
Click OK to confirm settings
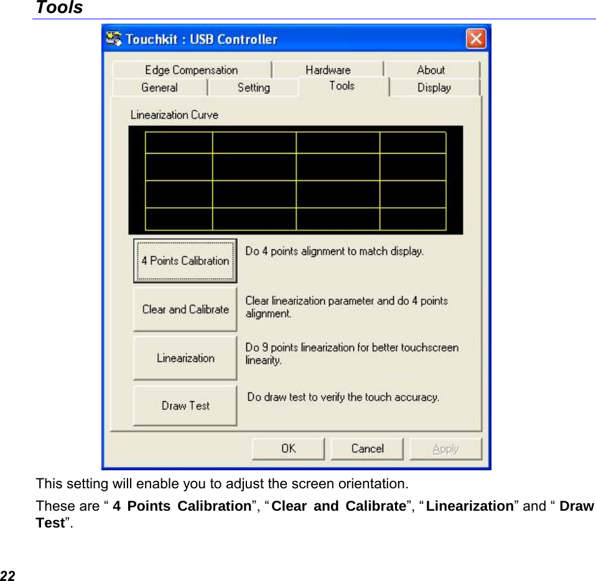tap(287, 448)
